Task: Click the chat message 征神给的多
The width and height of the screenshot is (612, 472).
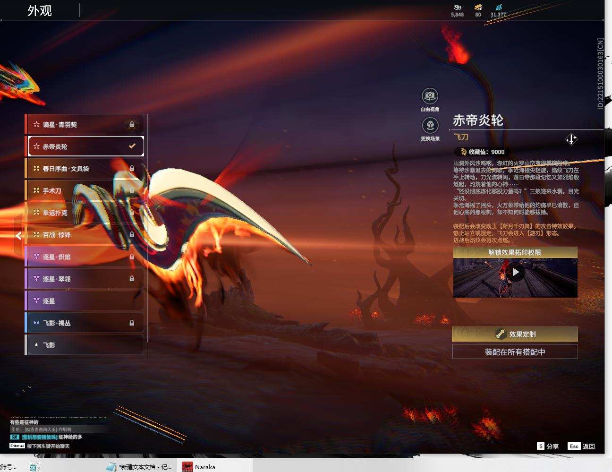Action: [x=70, y=437]
